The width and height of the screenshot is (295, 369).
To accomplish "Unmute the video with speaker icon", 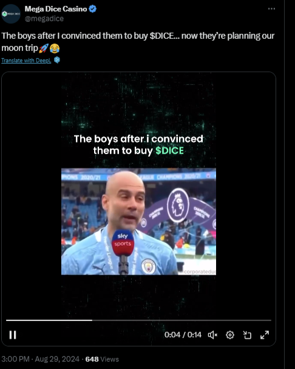I will pyautogui.click(x=212, y=335).
